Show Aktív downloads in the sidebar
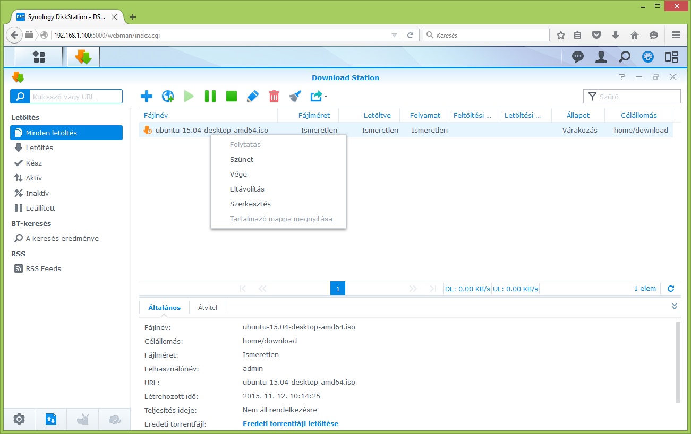The width and height of the screenshot is (691, 434). (66, 178)
